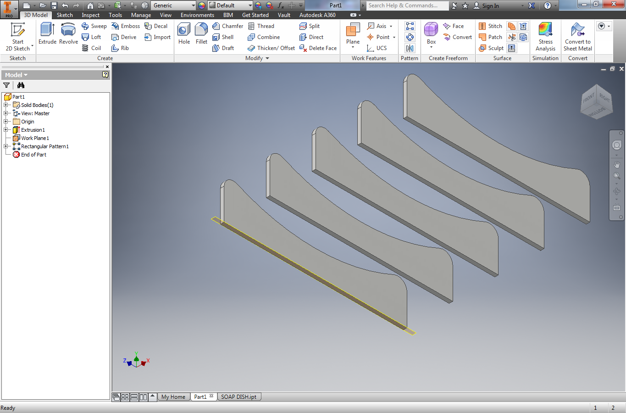Launch Stress Analysis

(x=545, y=37)
